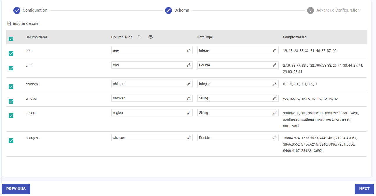Screen dimensions: 376x196
Task: Click the edit pencil for bmi data type
Action: [274, 65]
